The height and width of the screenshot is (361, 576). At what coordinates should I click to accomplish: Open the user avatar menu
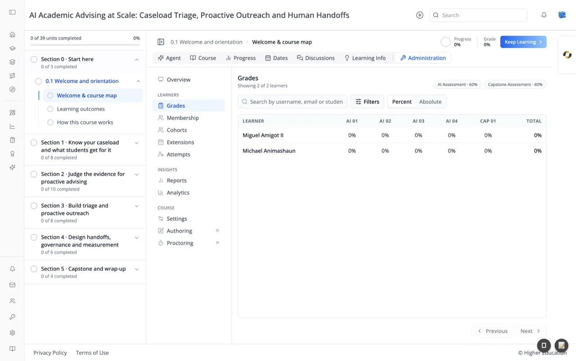(562, 15)
